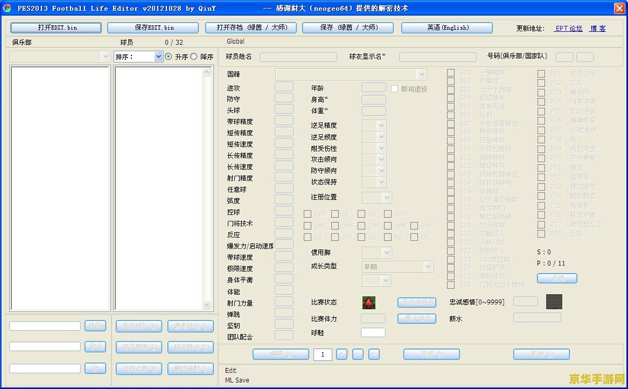Click the red arrow match condition icon

click(369, 302)
